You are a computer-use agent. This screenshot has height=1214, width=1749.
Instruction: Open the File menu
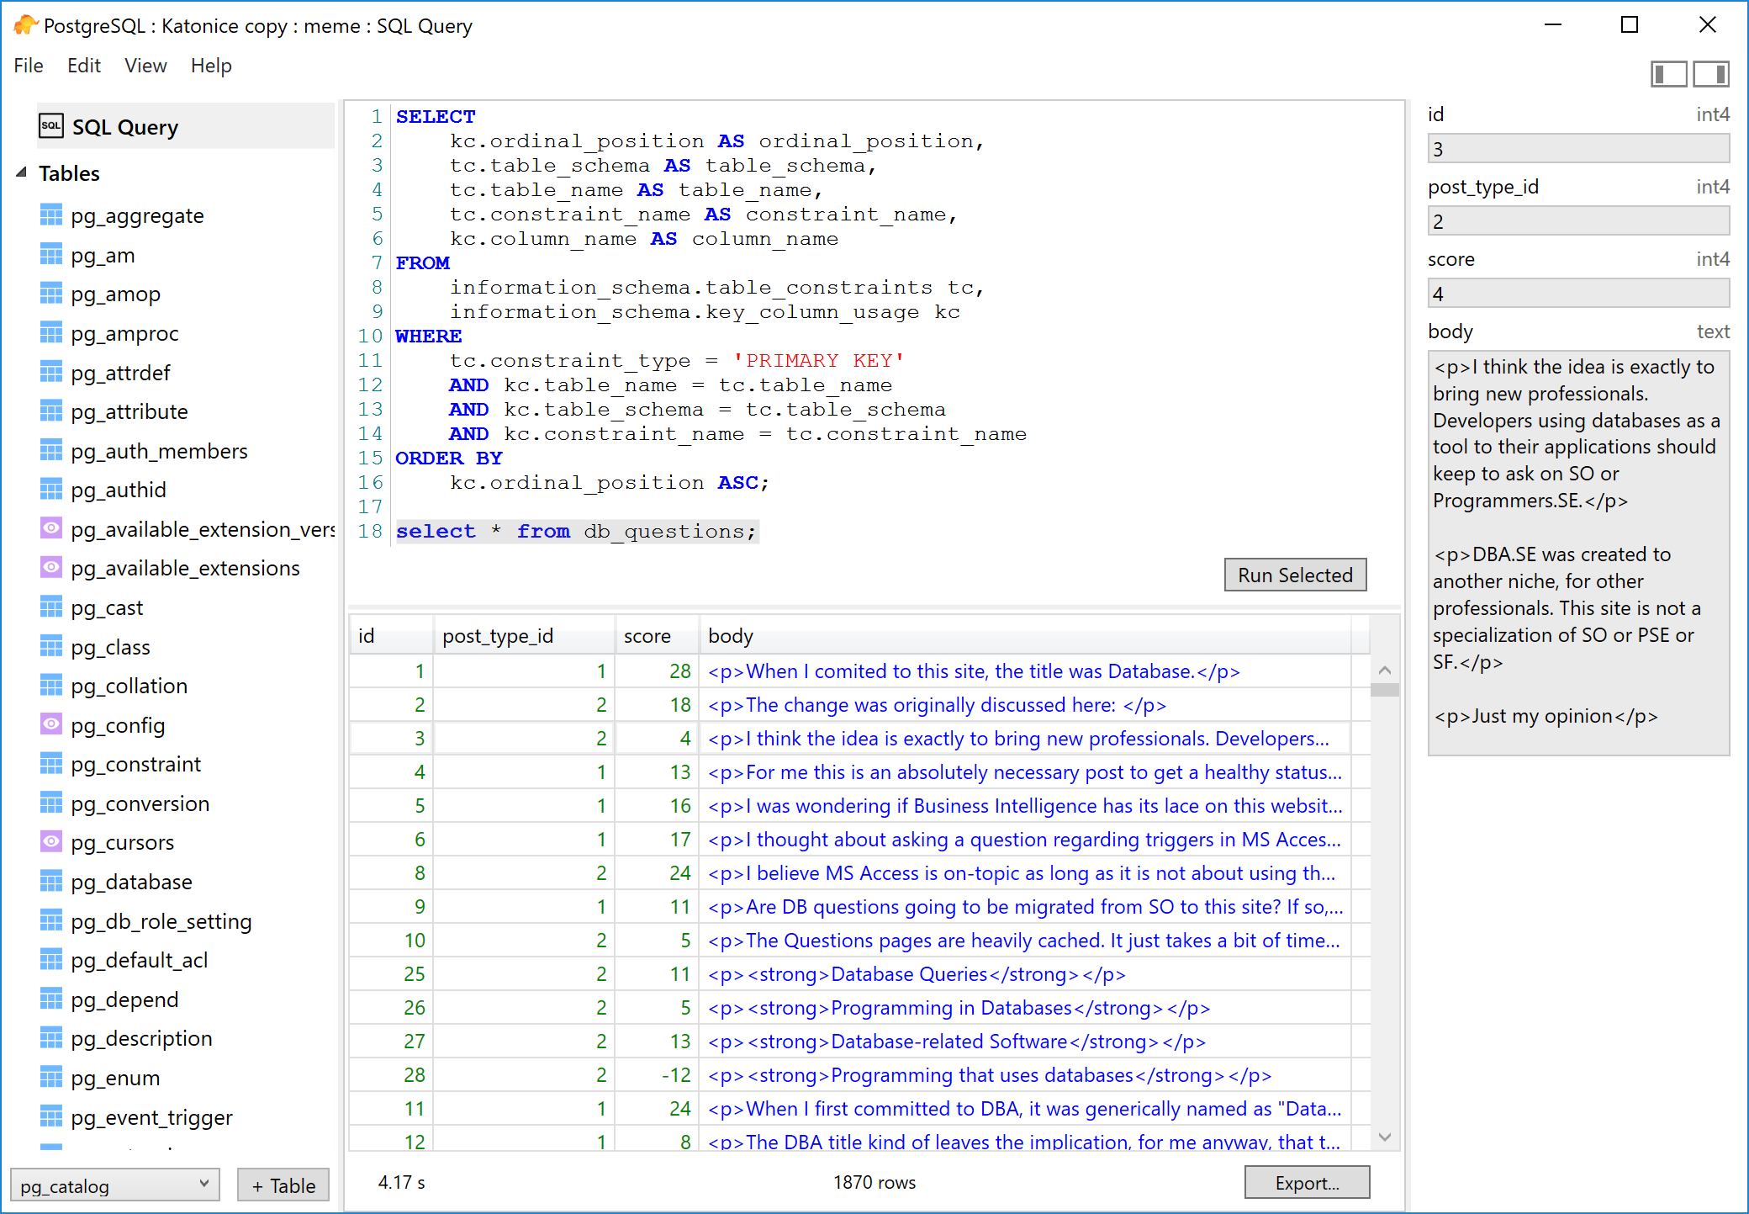(28, 65)
